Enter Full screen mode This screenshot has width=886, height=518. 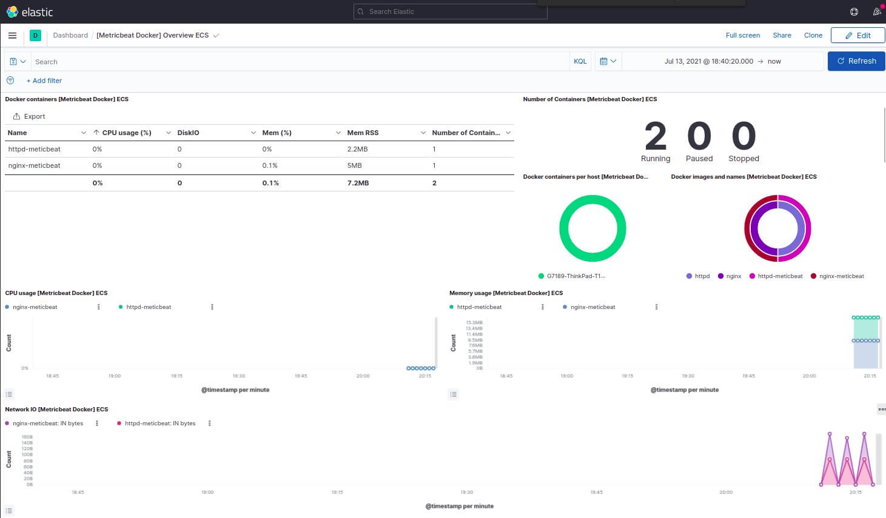(742, 35)
